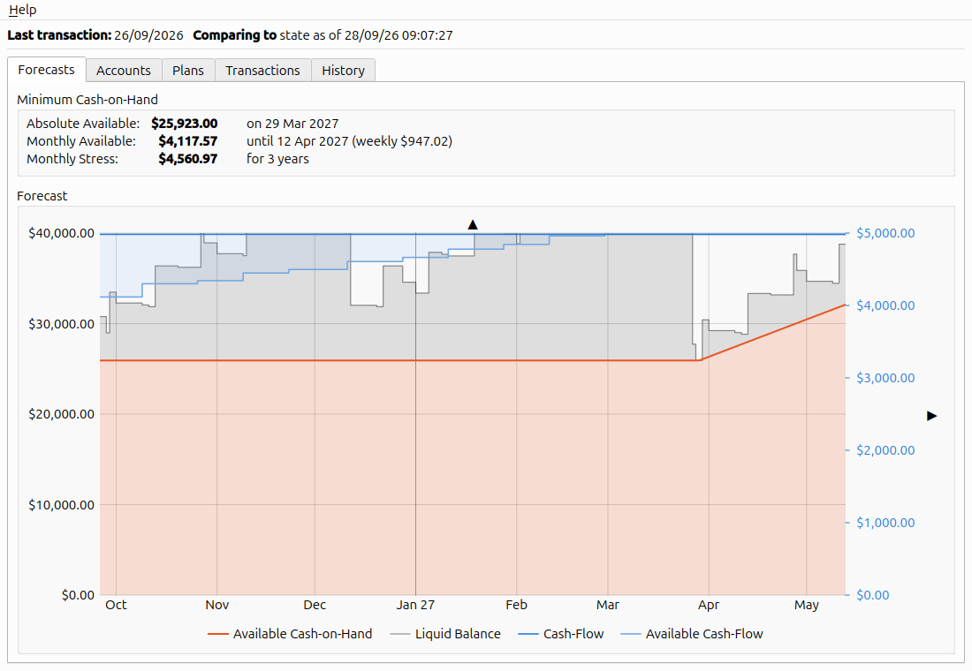Click the 'state as of 28/09/26 09:07:27' text

point(367,35)
